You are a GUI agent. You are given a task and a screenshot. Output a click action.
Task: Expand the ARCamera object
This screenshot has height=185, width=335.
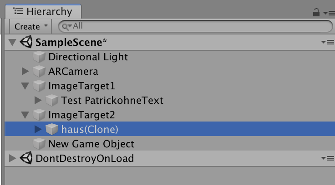[25, 72]
